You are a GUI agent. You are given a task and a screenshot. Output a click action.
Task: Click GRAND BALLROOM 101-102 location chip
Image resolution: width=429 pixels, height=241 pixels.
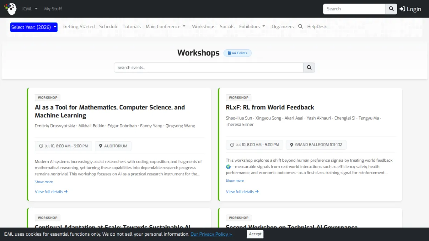click(x=316, y=145)
